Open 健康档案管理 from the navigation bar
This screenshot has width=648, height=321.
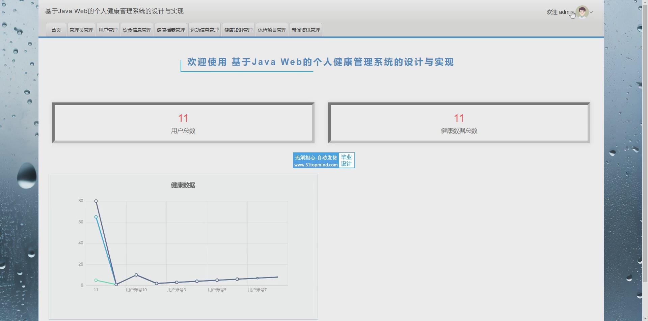click(171, 30)
